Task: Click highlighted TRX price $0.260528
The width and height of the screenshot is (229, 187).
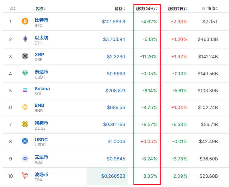Action: (x=113, y=176)
